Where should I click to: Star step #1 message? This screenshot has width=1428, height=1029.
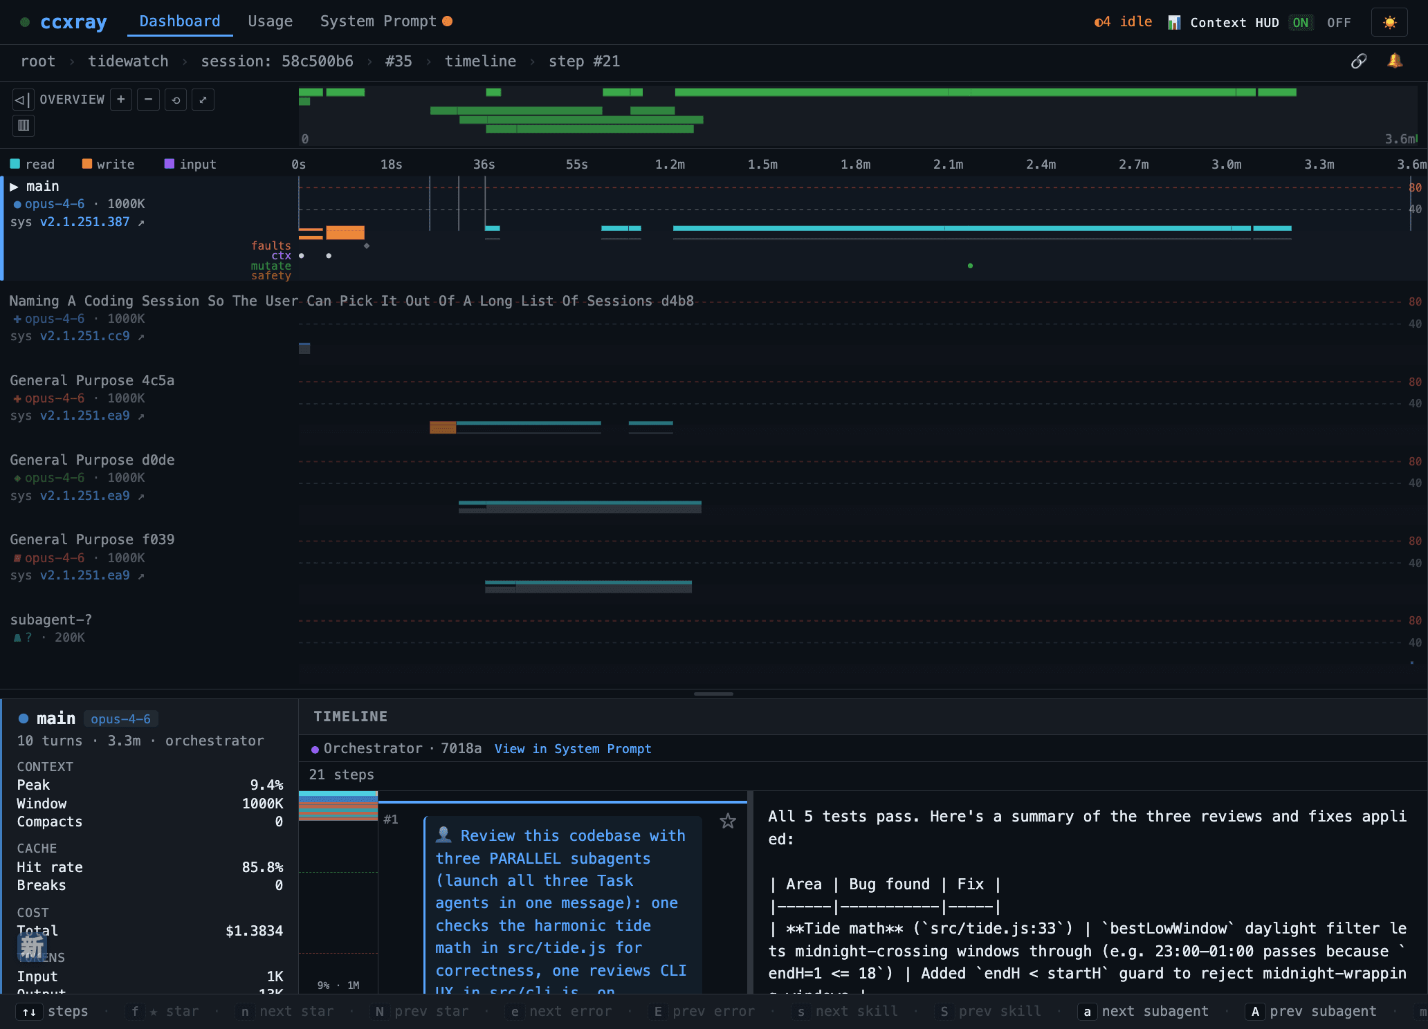[x=728, y=821]
